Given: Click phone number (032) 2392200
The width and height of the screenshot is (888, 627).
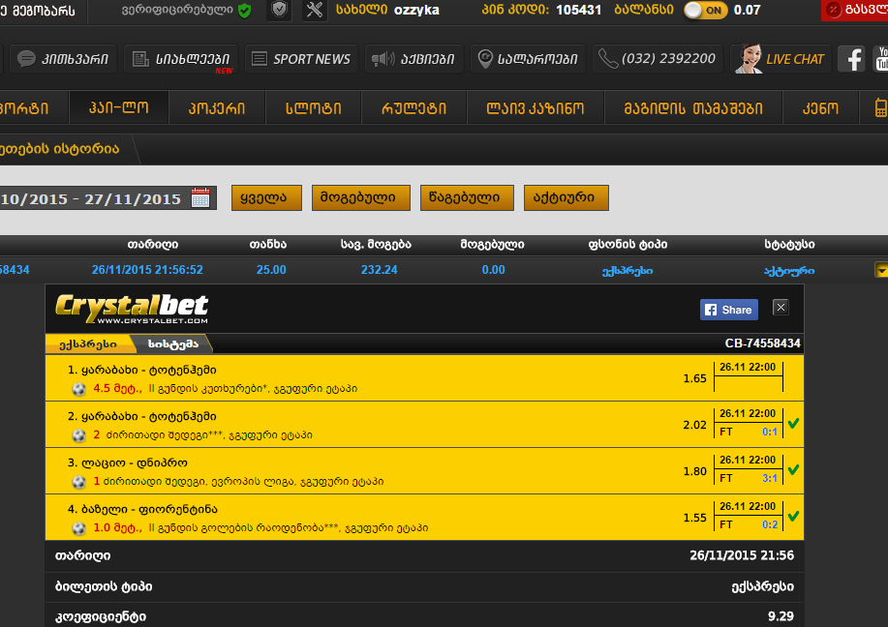Looking at the screenshot, I should (658, 59).
